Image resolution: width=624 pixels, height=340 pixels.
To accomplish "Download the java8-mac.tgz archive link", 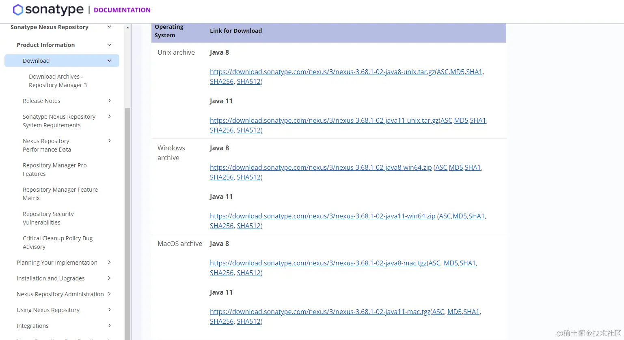I will point(318,263).
